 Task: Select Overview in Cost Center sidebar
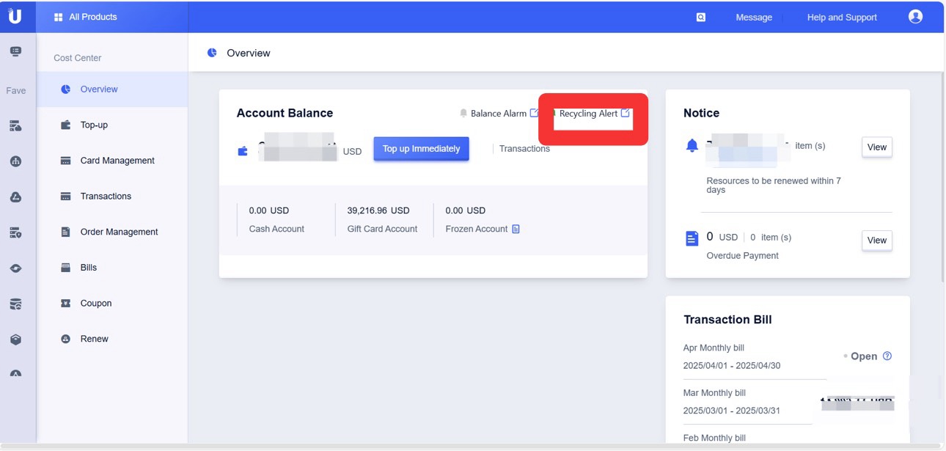[112, 89]
